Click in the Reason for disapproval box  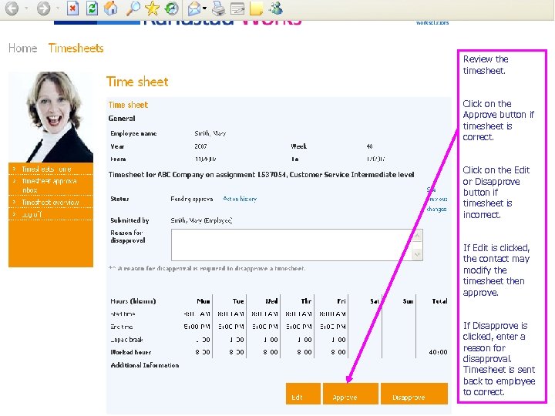pyautogui.click(x=292, y=245)
